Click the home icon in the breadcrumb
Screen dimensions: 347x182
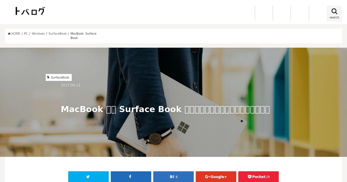point(9,34)
